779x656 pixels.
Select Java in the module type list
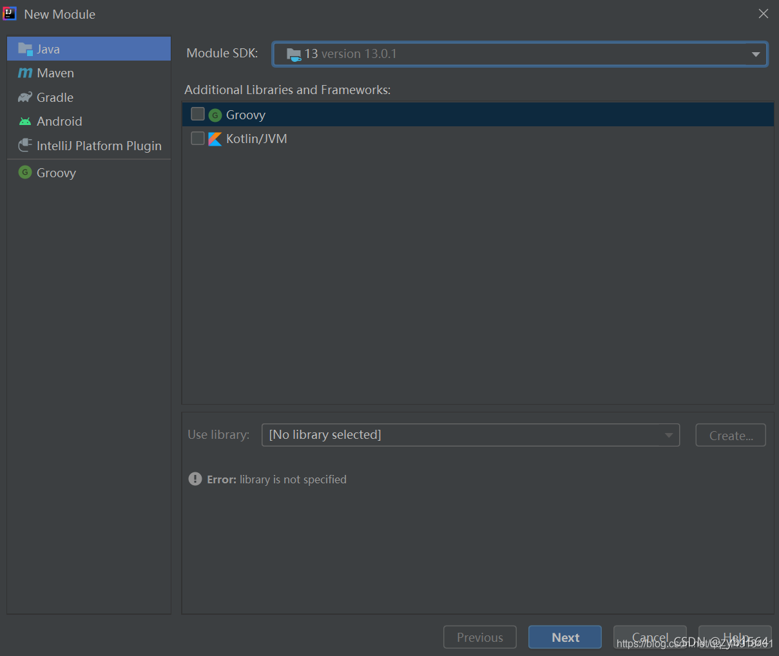(x=89, y=49)
